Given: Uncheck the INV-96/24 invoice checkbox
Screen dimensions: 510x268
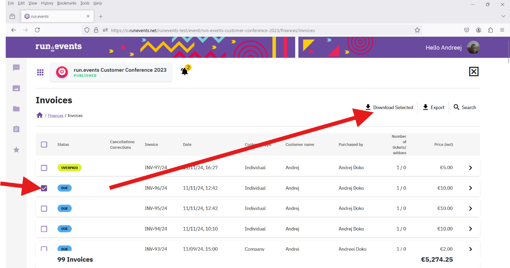Looking at the screenshot, I should [x=44, y=188].
